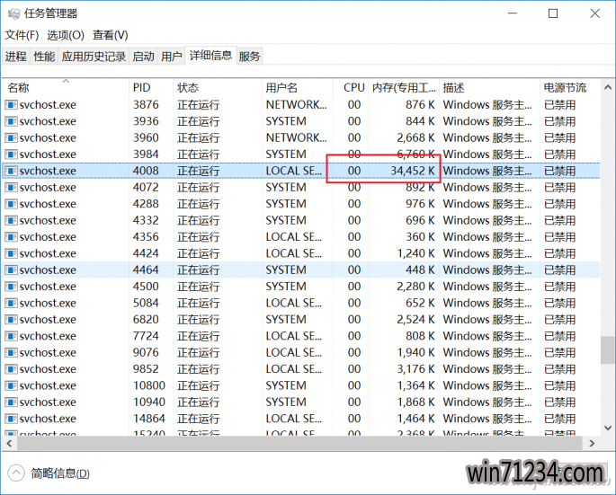Click the horizontal scrollbar thumb
The height and width of the screenshot is (495, 616).
tap(299, 444)
